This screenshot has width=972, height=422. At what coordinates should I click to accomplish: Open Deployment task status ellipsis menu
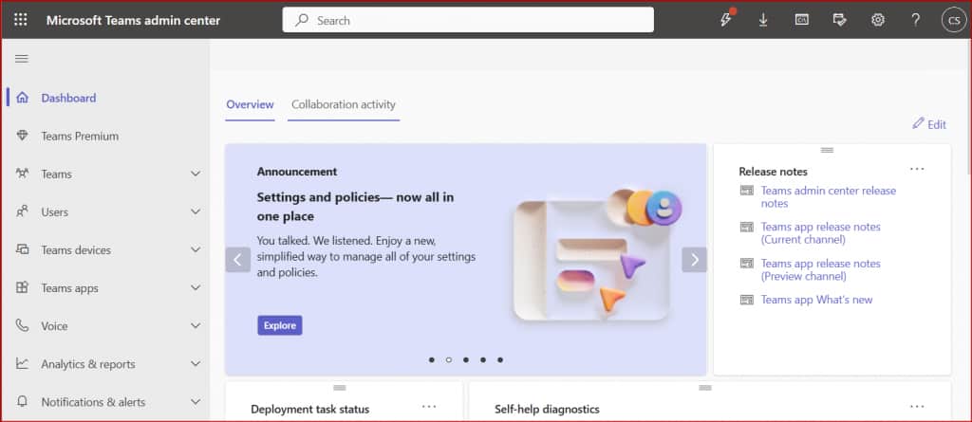tap(429, 407)
